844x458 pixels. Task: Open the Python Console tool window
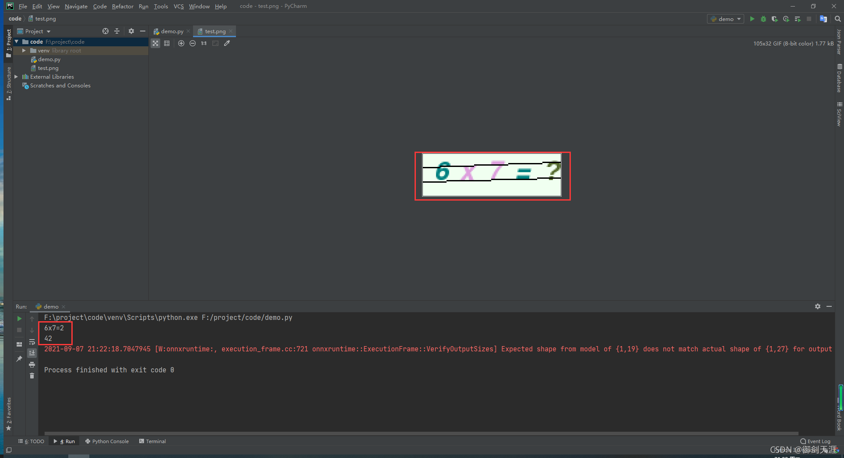[x=107, y=441]
